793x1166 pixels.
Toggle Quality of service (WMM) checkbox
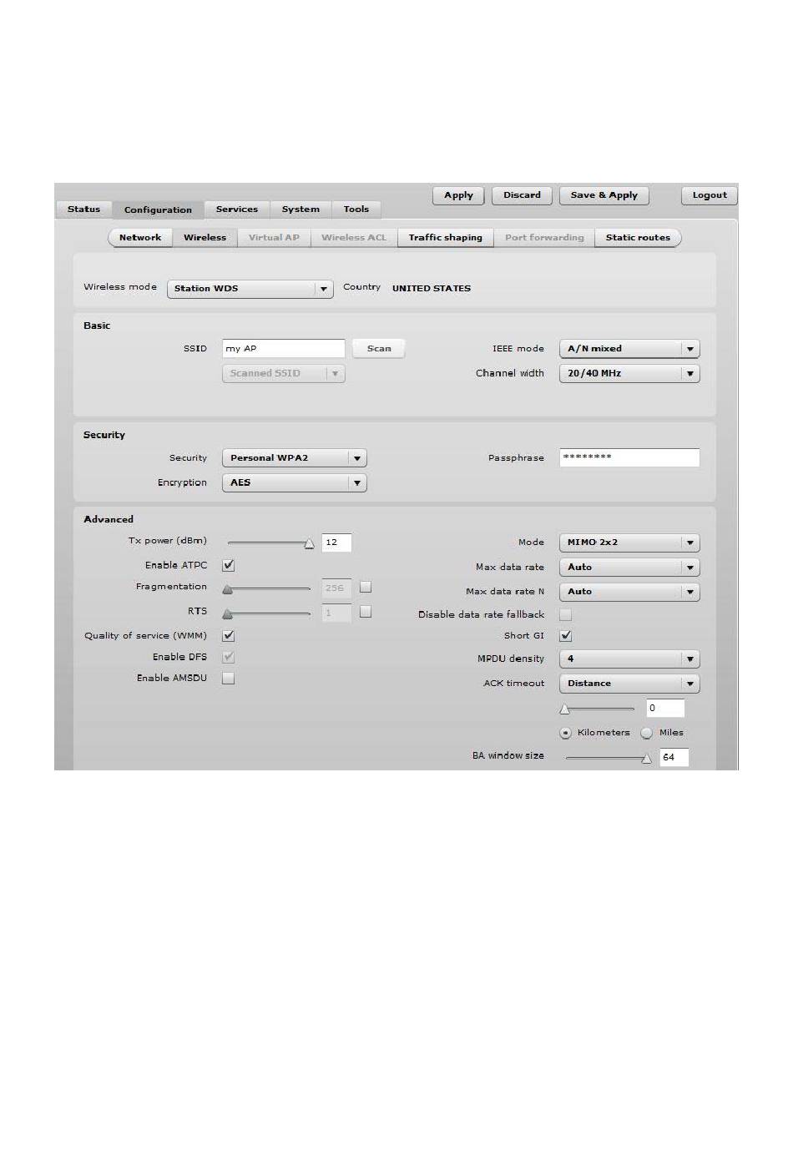228,636
